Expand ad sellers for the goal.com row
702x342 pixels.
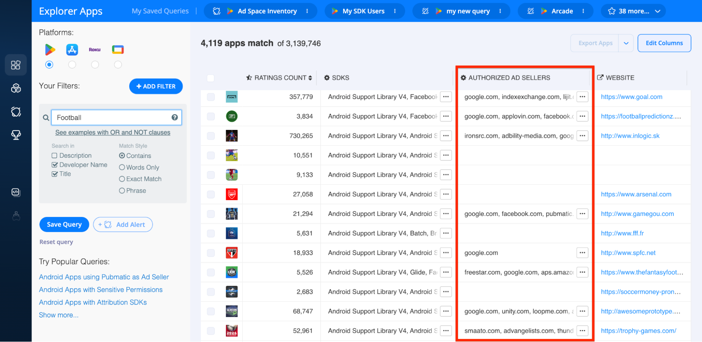[x=582, y=97]
